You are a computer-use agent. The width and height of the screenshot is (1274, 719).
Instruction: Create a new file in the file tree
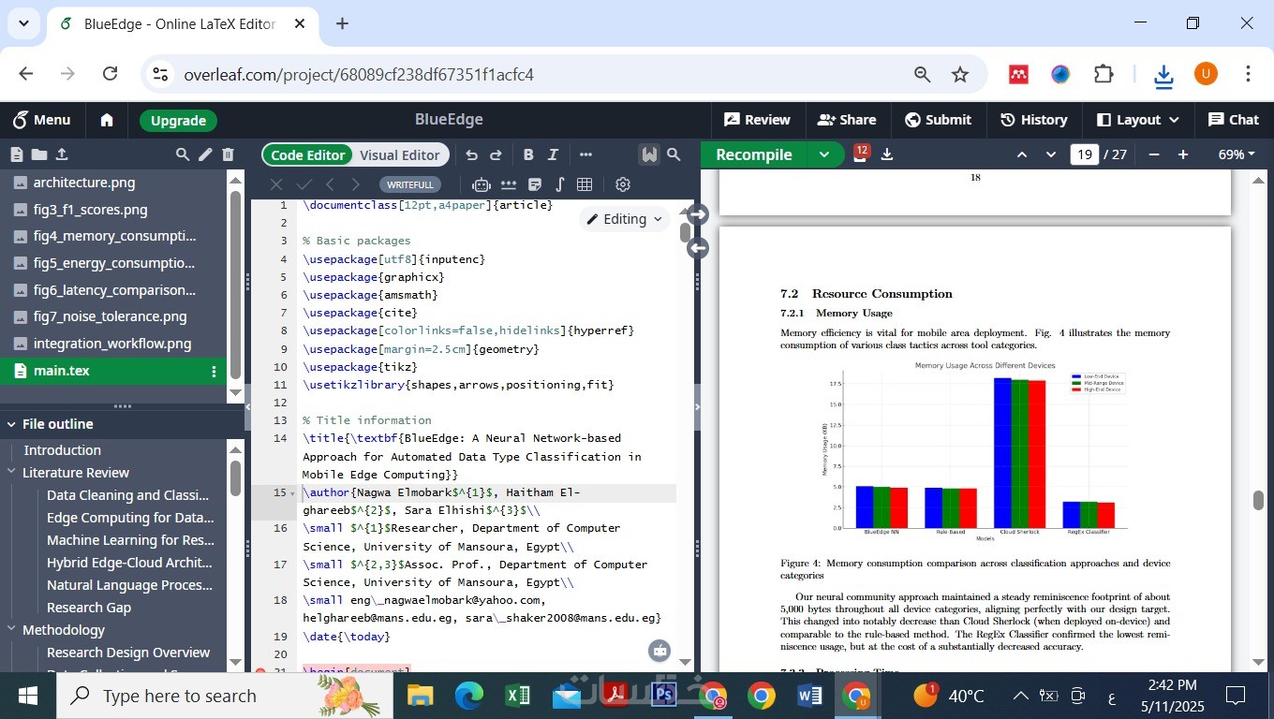pos(16,154)
